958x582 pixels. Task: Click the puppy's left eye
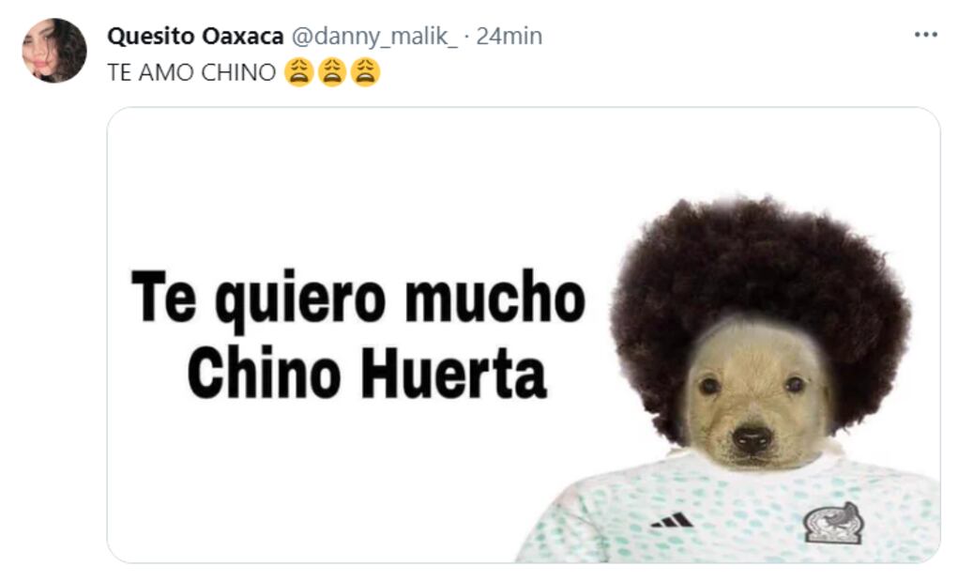pos(709,386)
